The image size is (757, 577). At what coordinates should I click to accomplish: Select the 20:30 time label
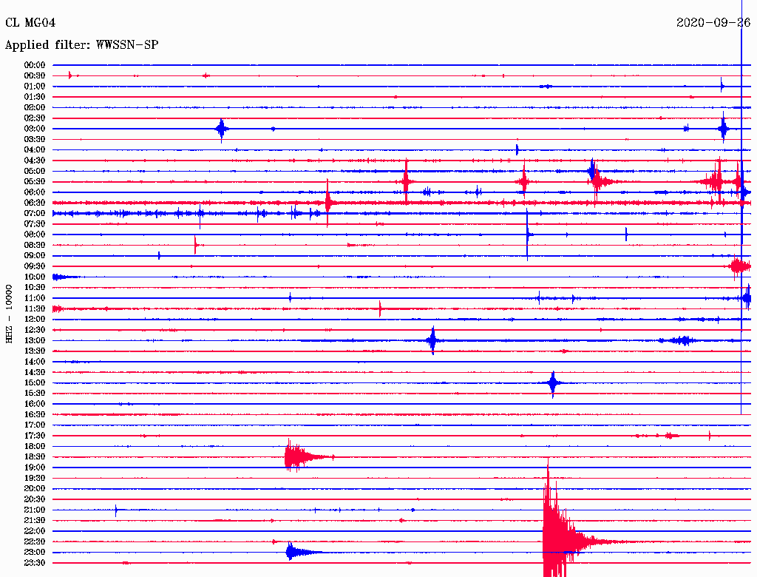coord(35,499)
